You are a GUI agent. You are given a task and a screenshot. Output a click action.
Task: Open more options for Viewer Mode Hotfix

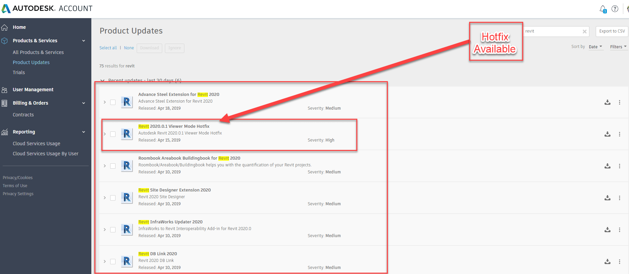click(x=620, y=134)
